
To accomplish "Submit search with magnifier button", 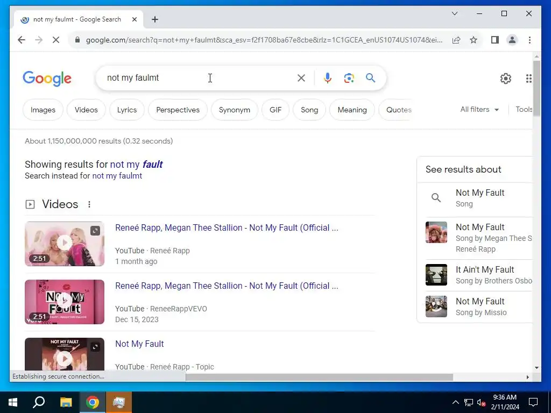I will [x=370, y=78].
